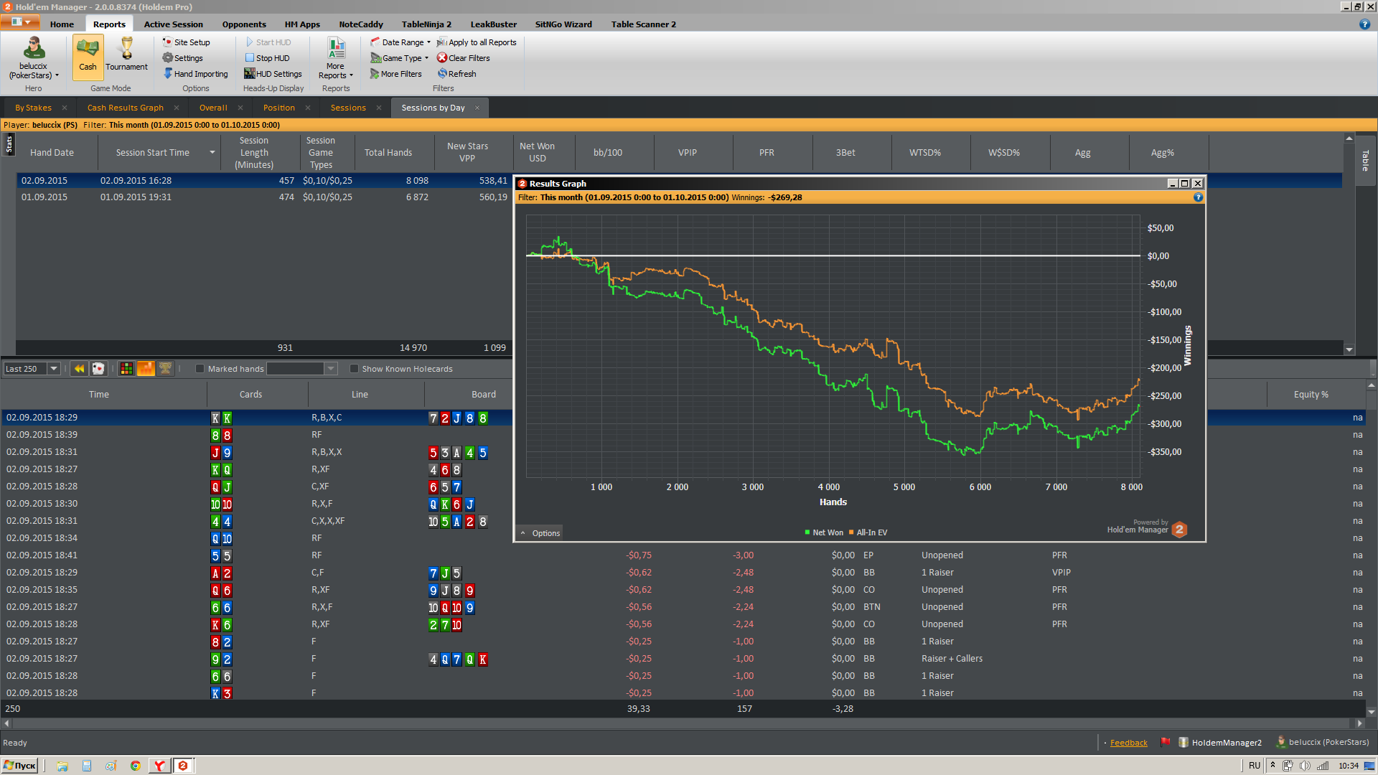Open the Table side panel tab

1366,161
